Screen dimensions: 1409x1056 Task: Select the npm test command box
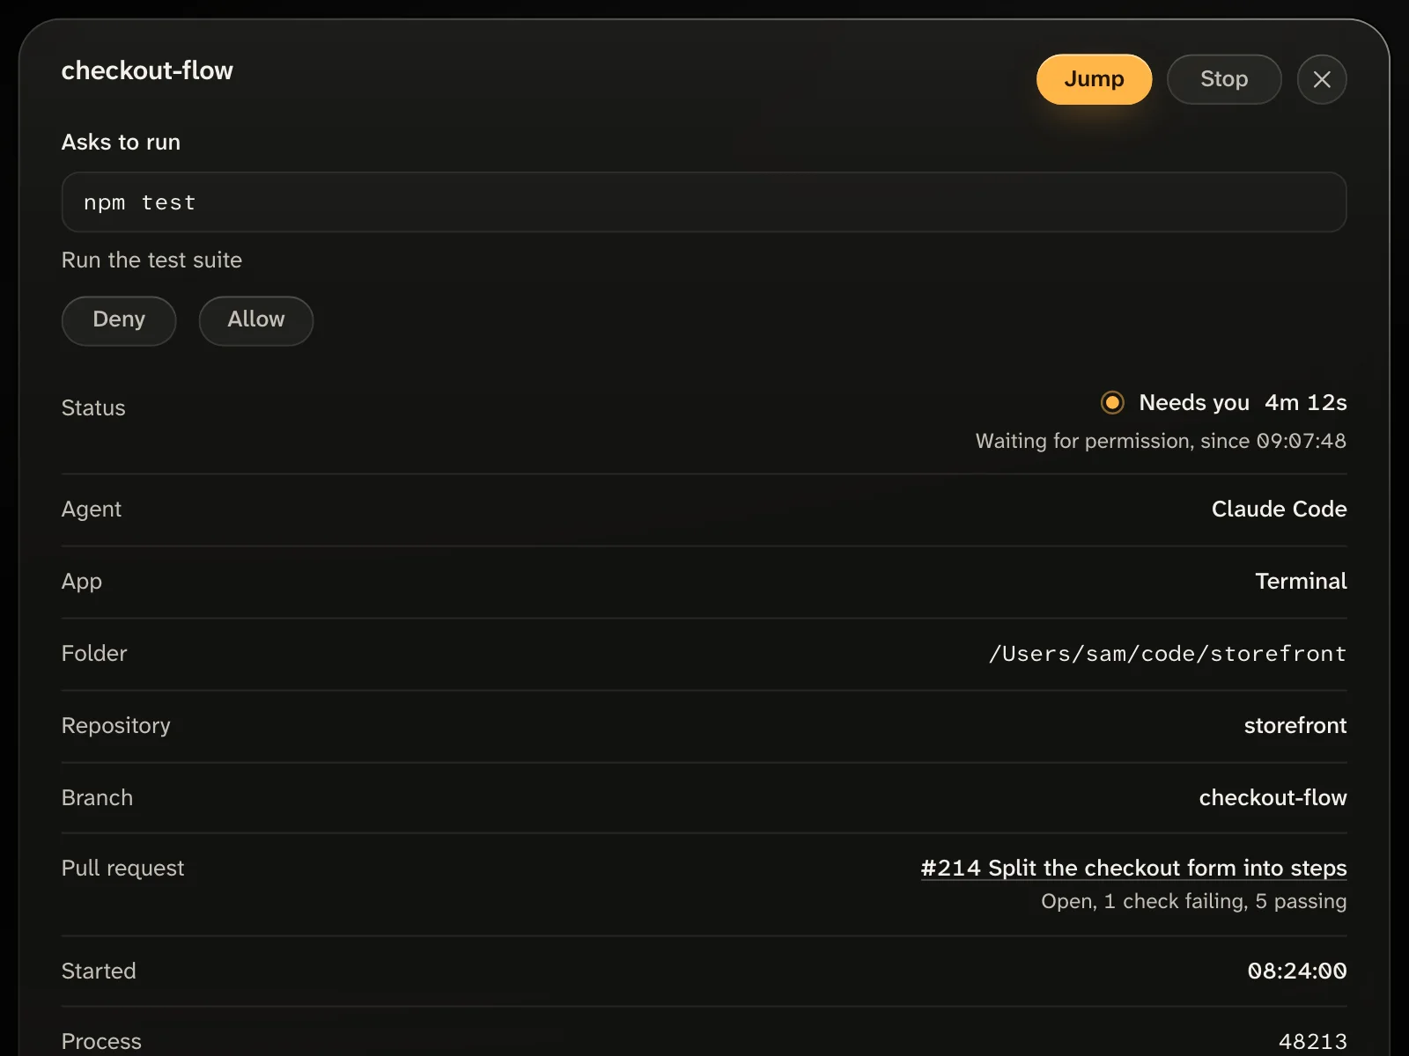point(704,202)
